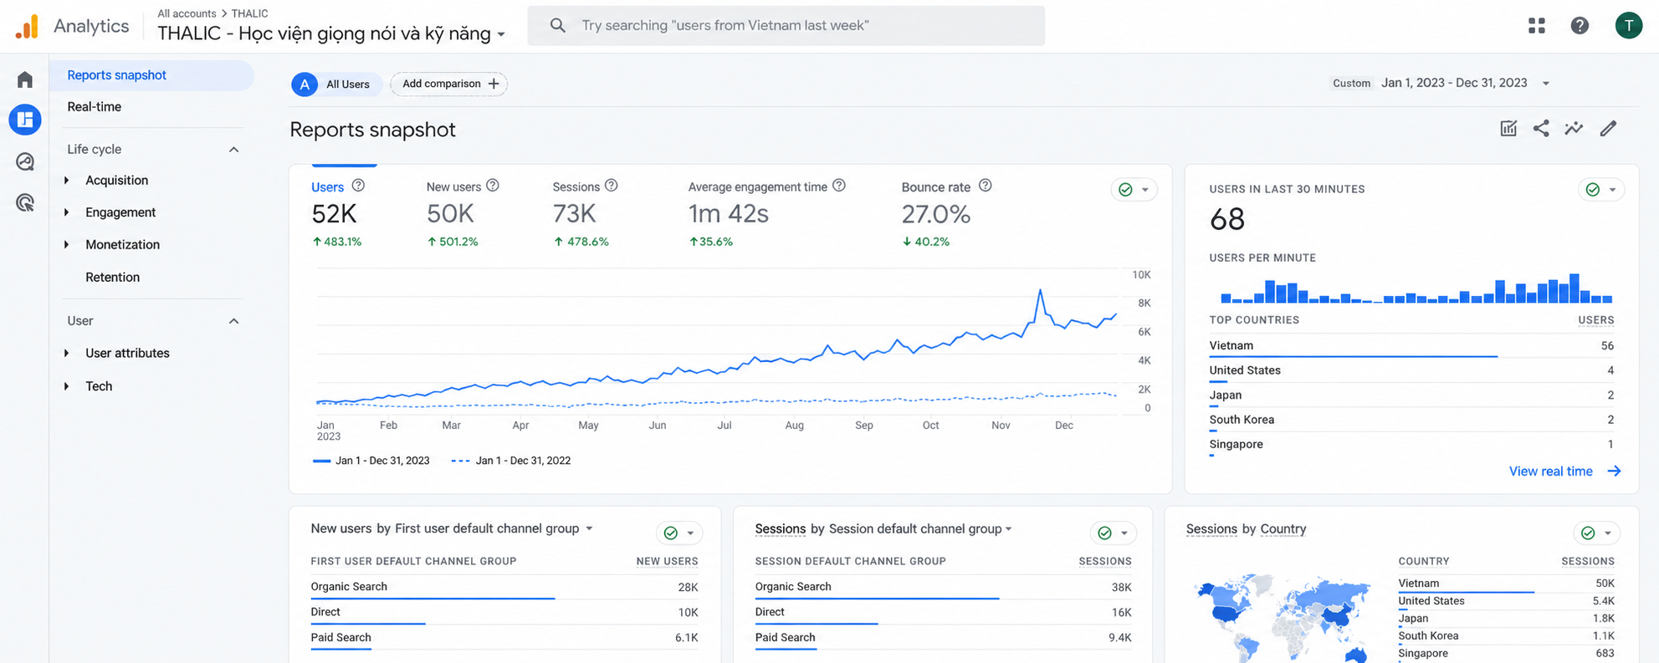Open data quality check on Sessions by Country card
The height and width of the screenshot is (663, 1659).
point(1595,533)
